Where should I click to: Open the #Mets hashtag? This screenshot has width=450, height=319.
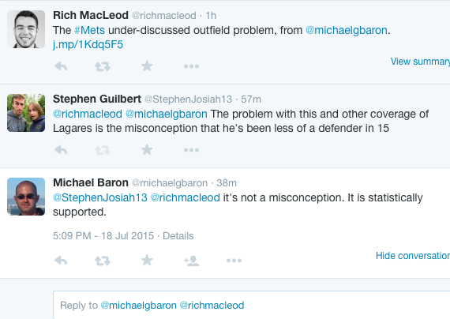(x=89, y=30)
